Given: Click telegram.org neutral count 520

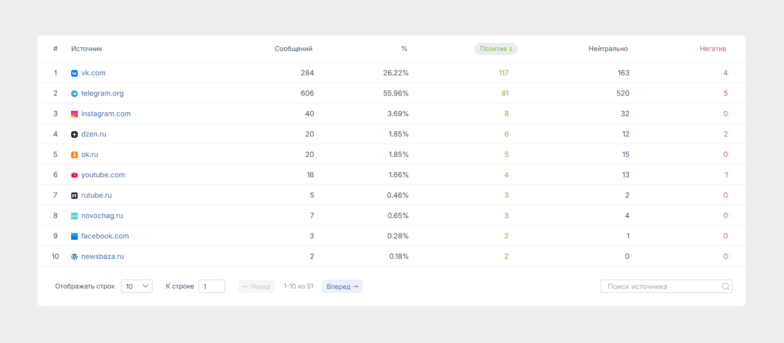Looking at the screenshot, I should pyautogui.click(x=623, y=93).
